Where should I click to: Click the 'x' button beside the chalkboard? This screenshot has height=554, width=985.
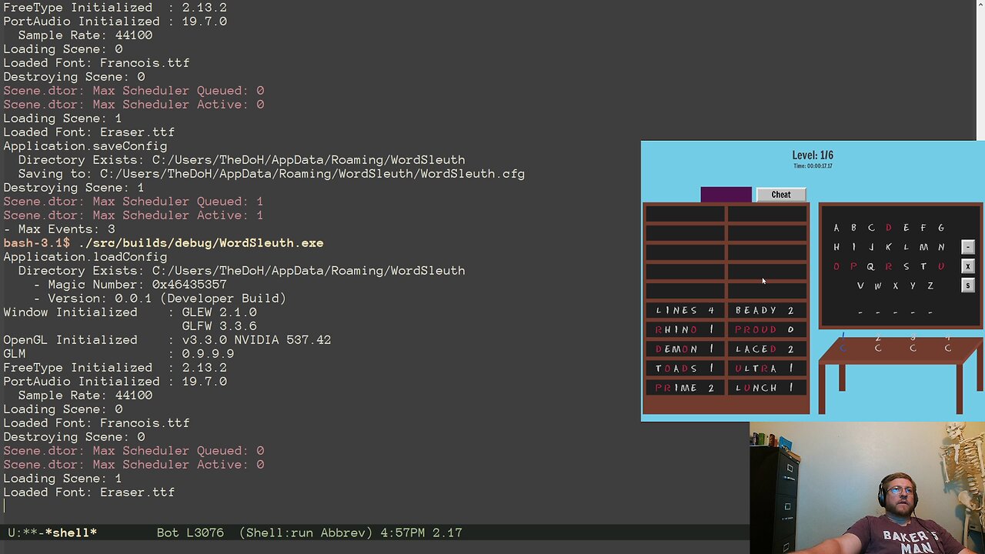click(x=968, y=266)
